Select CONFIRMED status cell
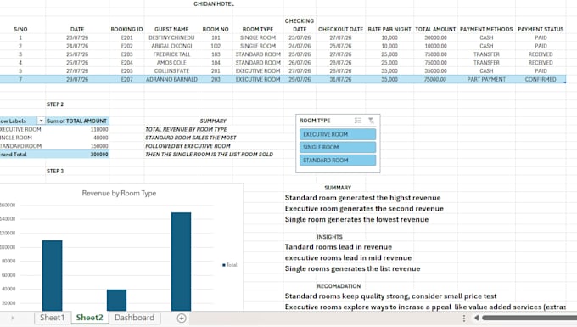Image resolution: width=577 pixels, height=327 pixels. (541, 79)
